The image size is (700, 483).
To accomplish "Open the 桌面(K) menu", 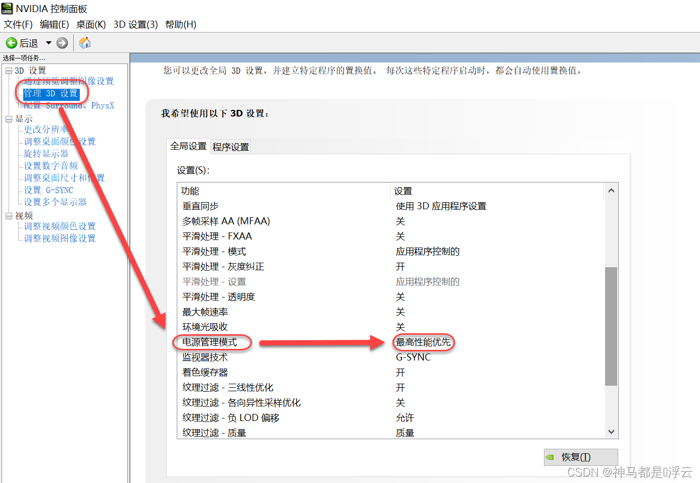I will tap(91, 25).
